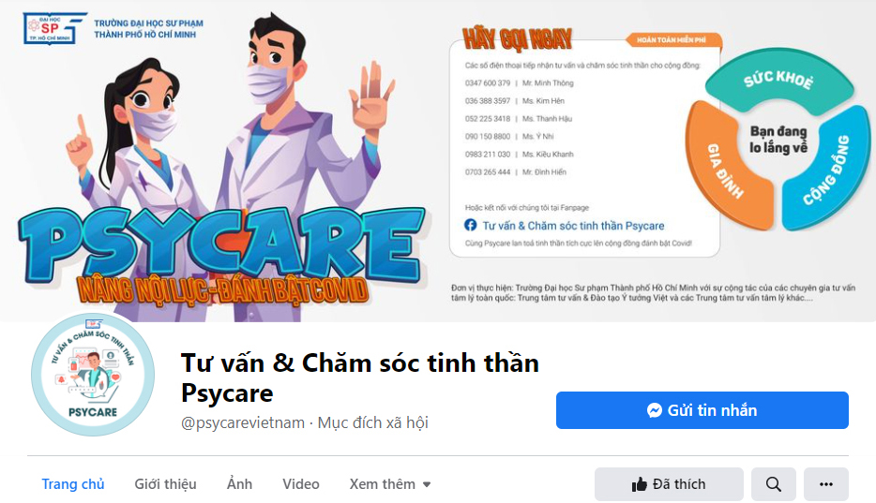
Task: Click the Psycare round profile picture
Action: (93, 374)
